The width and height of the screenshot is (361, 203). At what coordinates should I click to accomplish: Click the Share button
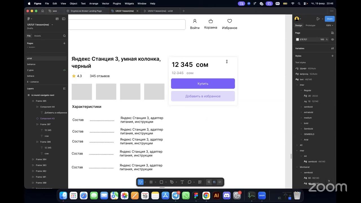click(330, 19)
